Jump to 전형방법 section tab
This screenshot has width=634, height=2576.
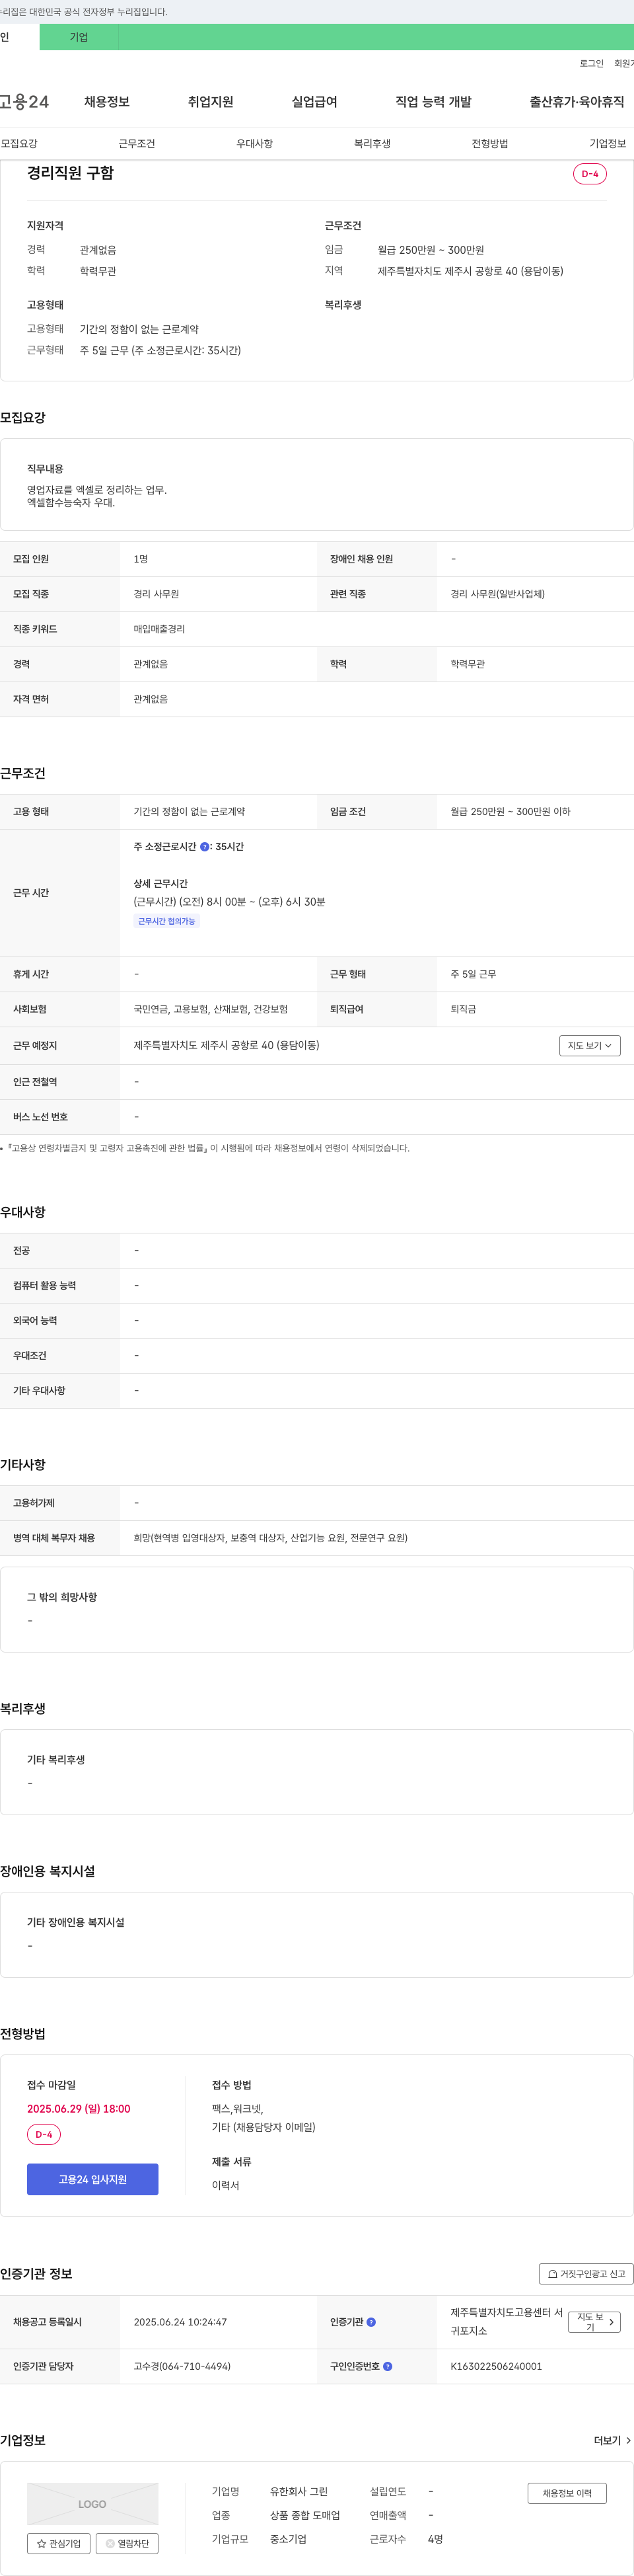(490, 144)
